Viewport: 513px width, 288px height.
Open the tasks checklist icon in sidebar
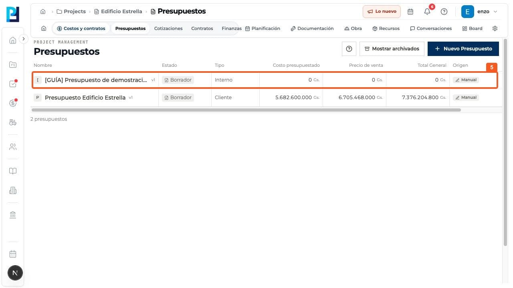coord(13,84)
